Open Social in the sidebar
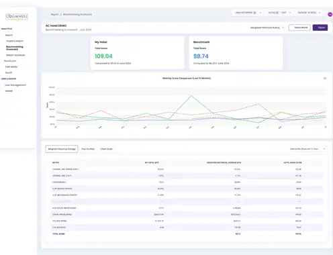Screen dimensions: 333x255 [x=9, y=72]
